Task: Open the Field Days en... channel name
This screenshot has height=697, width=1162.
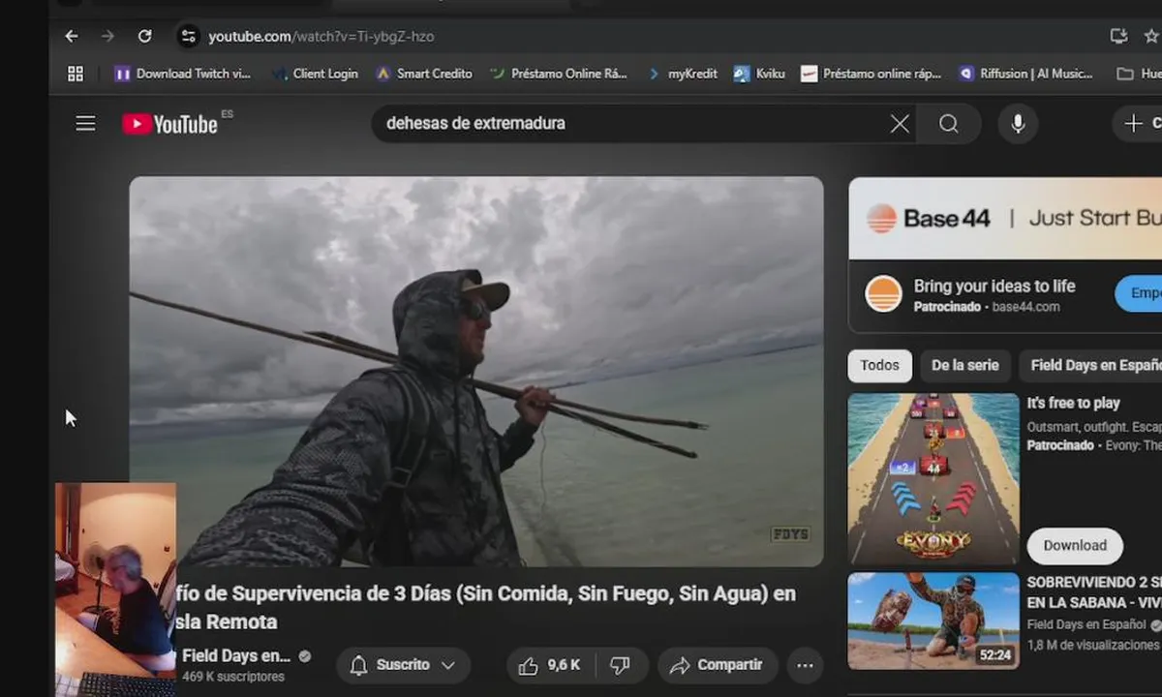Action: coord(236,656)
